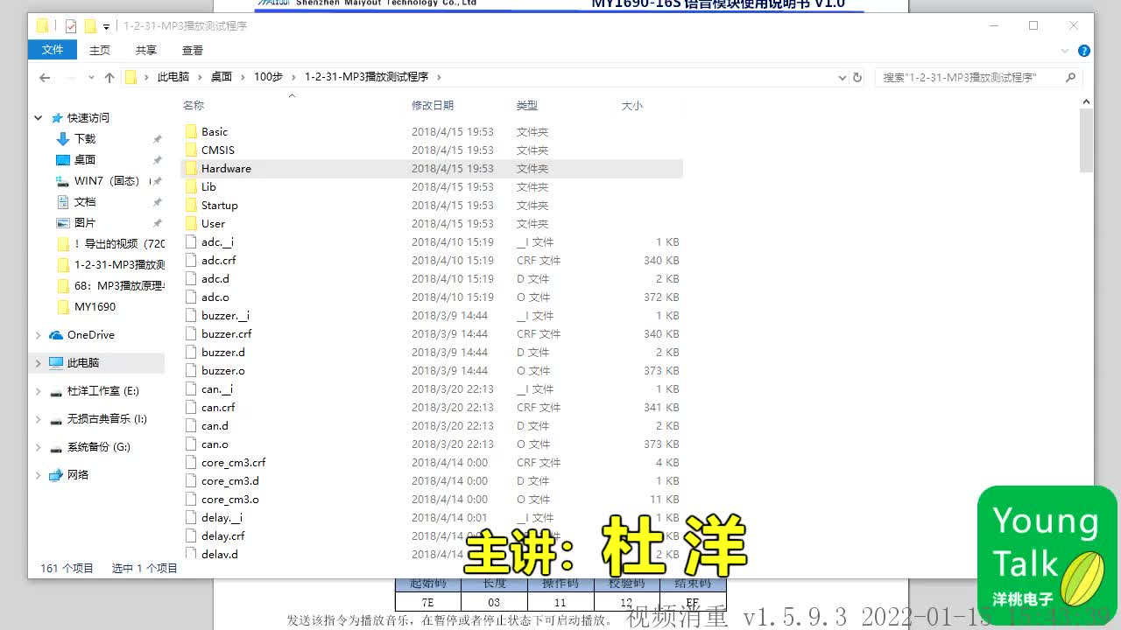Select the CMSIS folder icon
This screenshot has height=630, width=1121.
tap(191, 150)
